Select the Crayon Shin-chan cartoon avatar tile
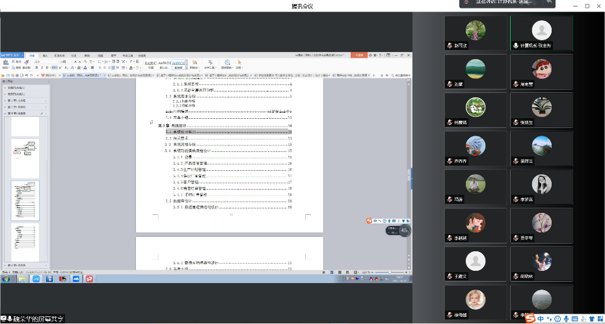 tap(542, 69)
